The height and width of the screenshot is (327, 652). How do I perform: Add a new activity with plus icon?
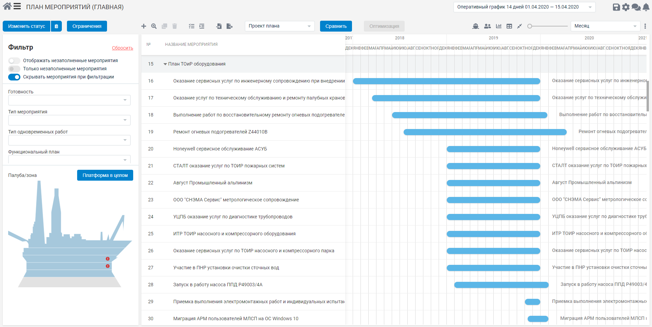pos(144,26)
